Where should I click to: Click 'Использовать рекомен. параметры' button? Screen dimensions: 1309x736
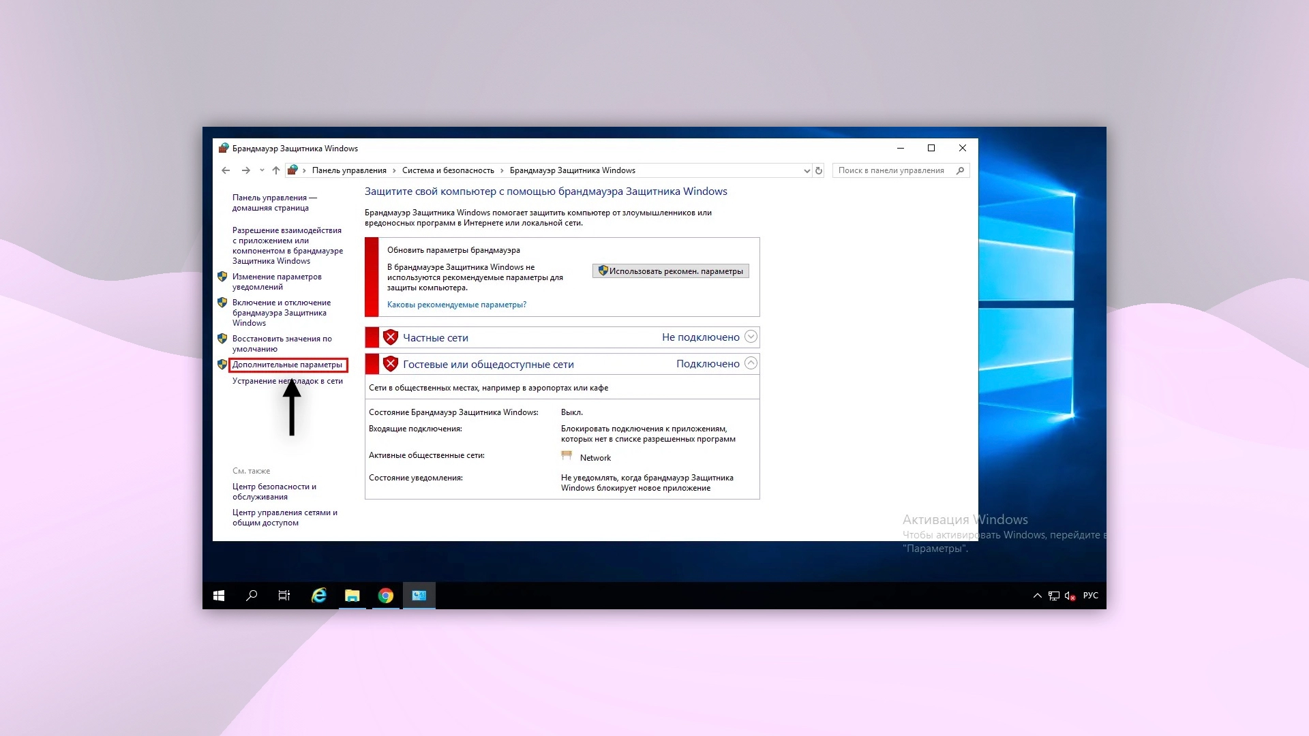pyautogui.click(x=671, y=271)
